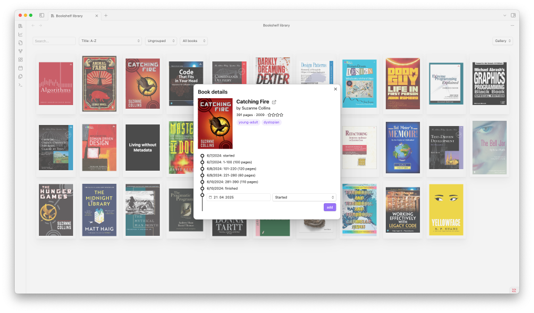Open the more options three-dot menu
The height and width of the screenshot is (313, 534).
[x=512, y=26]
